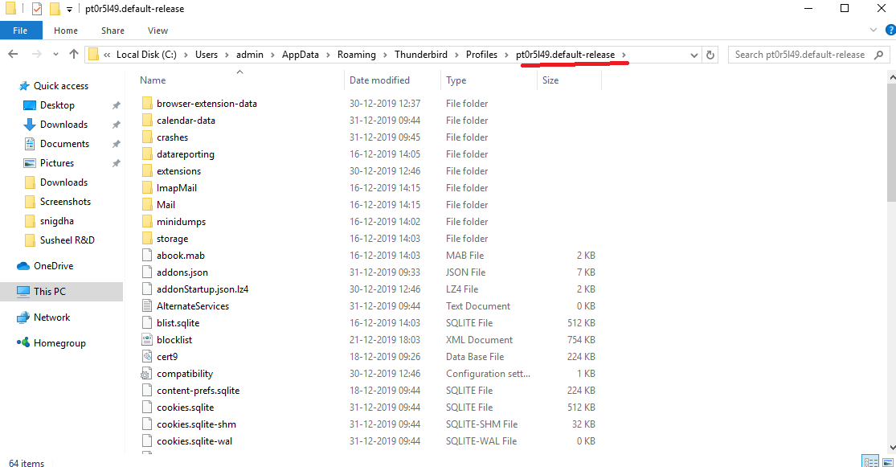896x467 pixels.
Task: Select the cert9 database file icon
Action: click(x=147, y=357)
